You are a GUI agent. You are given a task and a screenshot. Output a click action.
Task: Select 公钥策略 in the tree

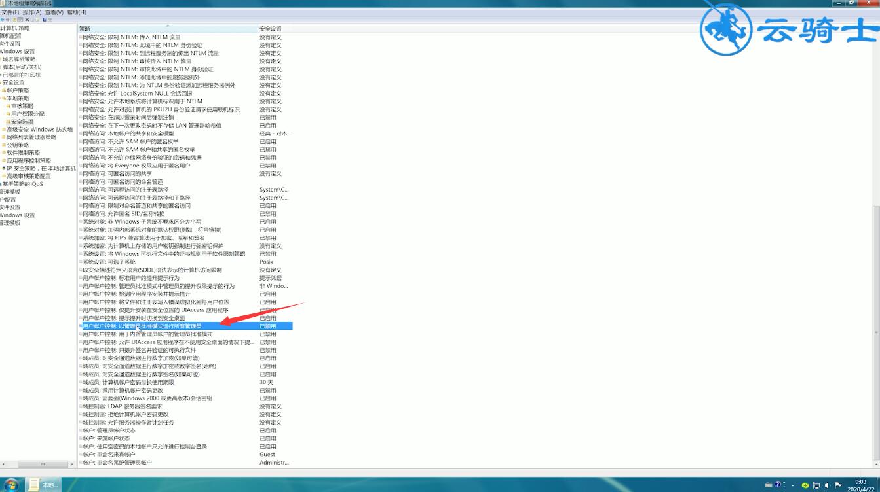click(18, 145)
